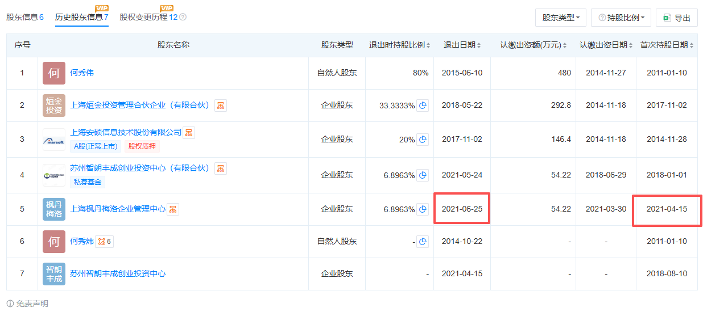This screenshot has width=703, height=312.
Task: View pie chart icon in 何秀炜 row
Action: tap(423, 242)
